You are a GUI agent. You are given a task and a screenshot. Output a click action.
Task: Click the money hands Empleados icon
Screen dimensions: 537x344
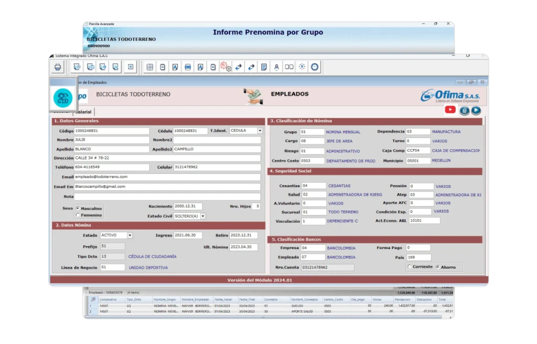[253, 96]
